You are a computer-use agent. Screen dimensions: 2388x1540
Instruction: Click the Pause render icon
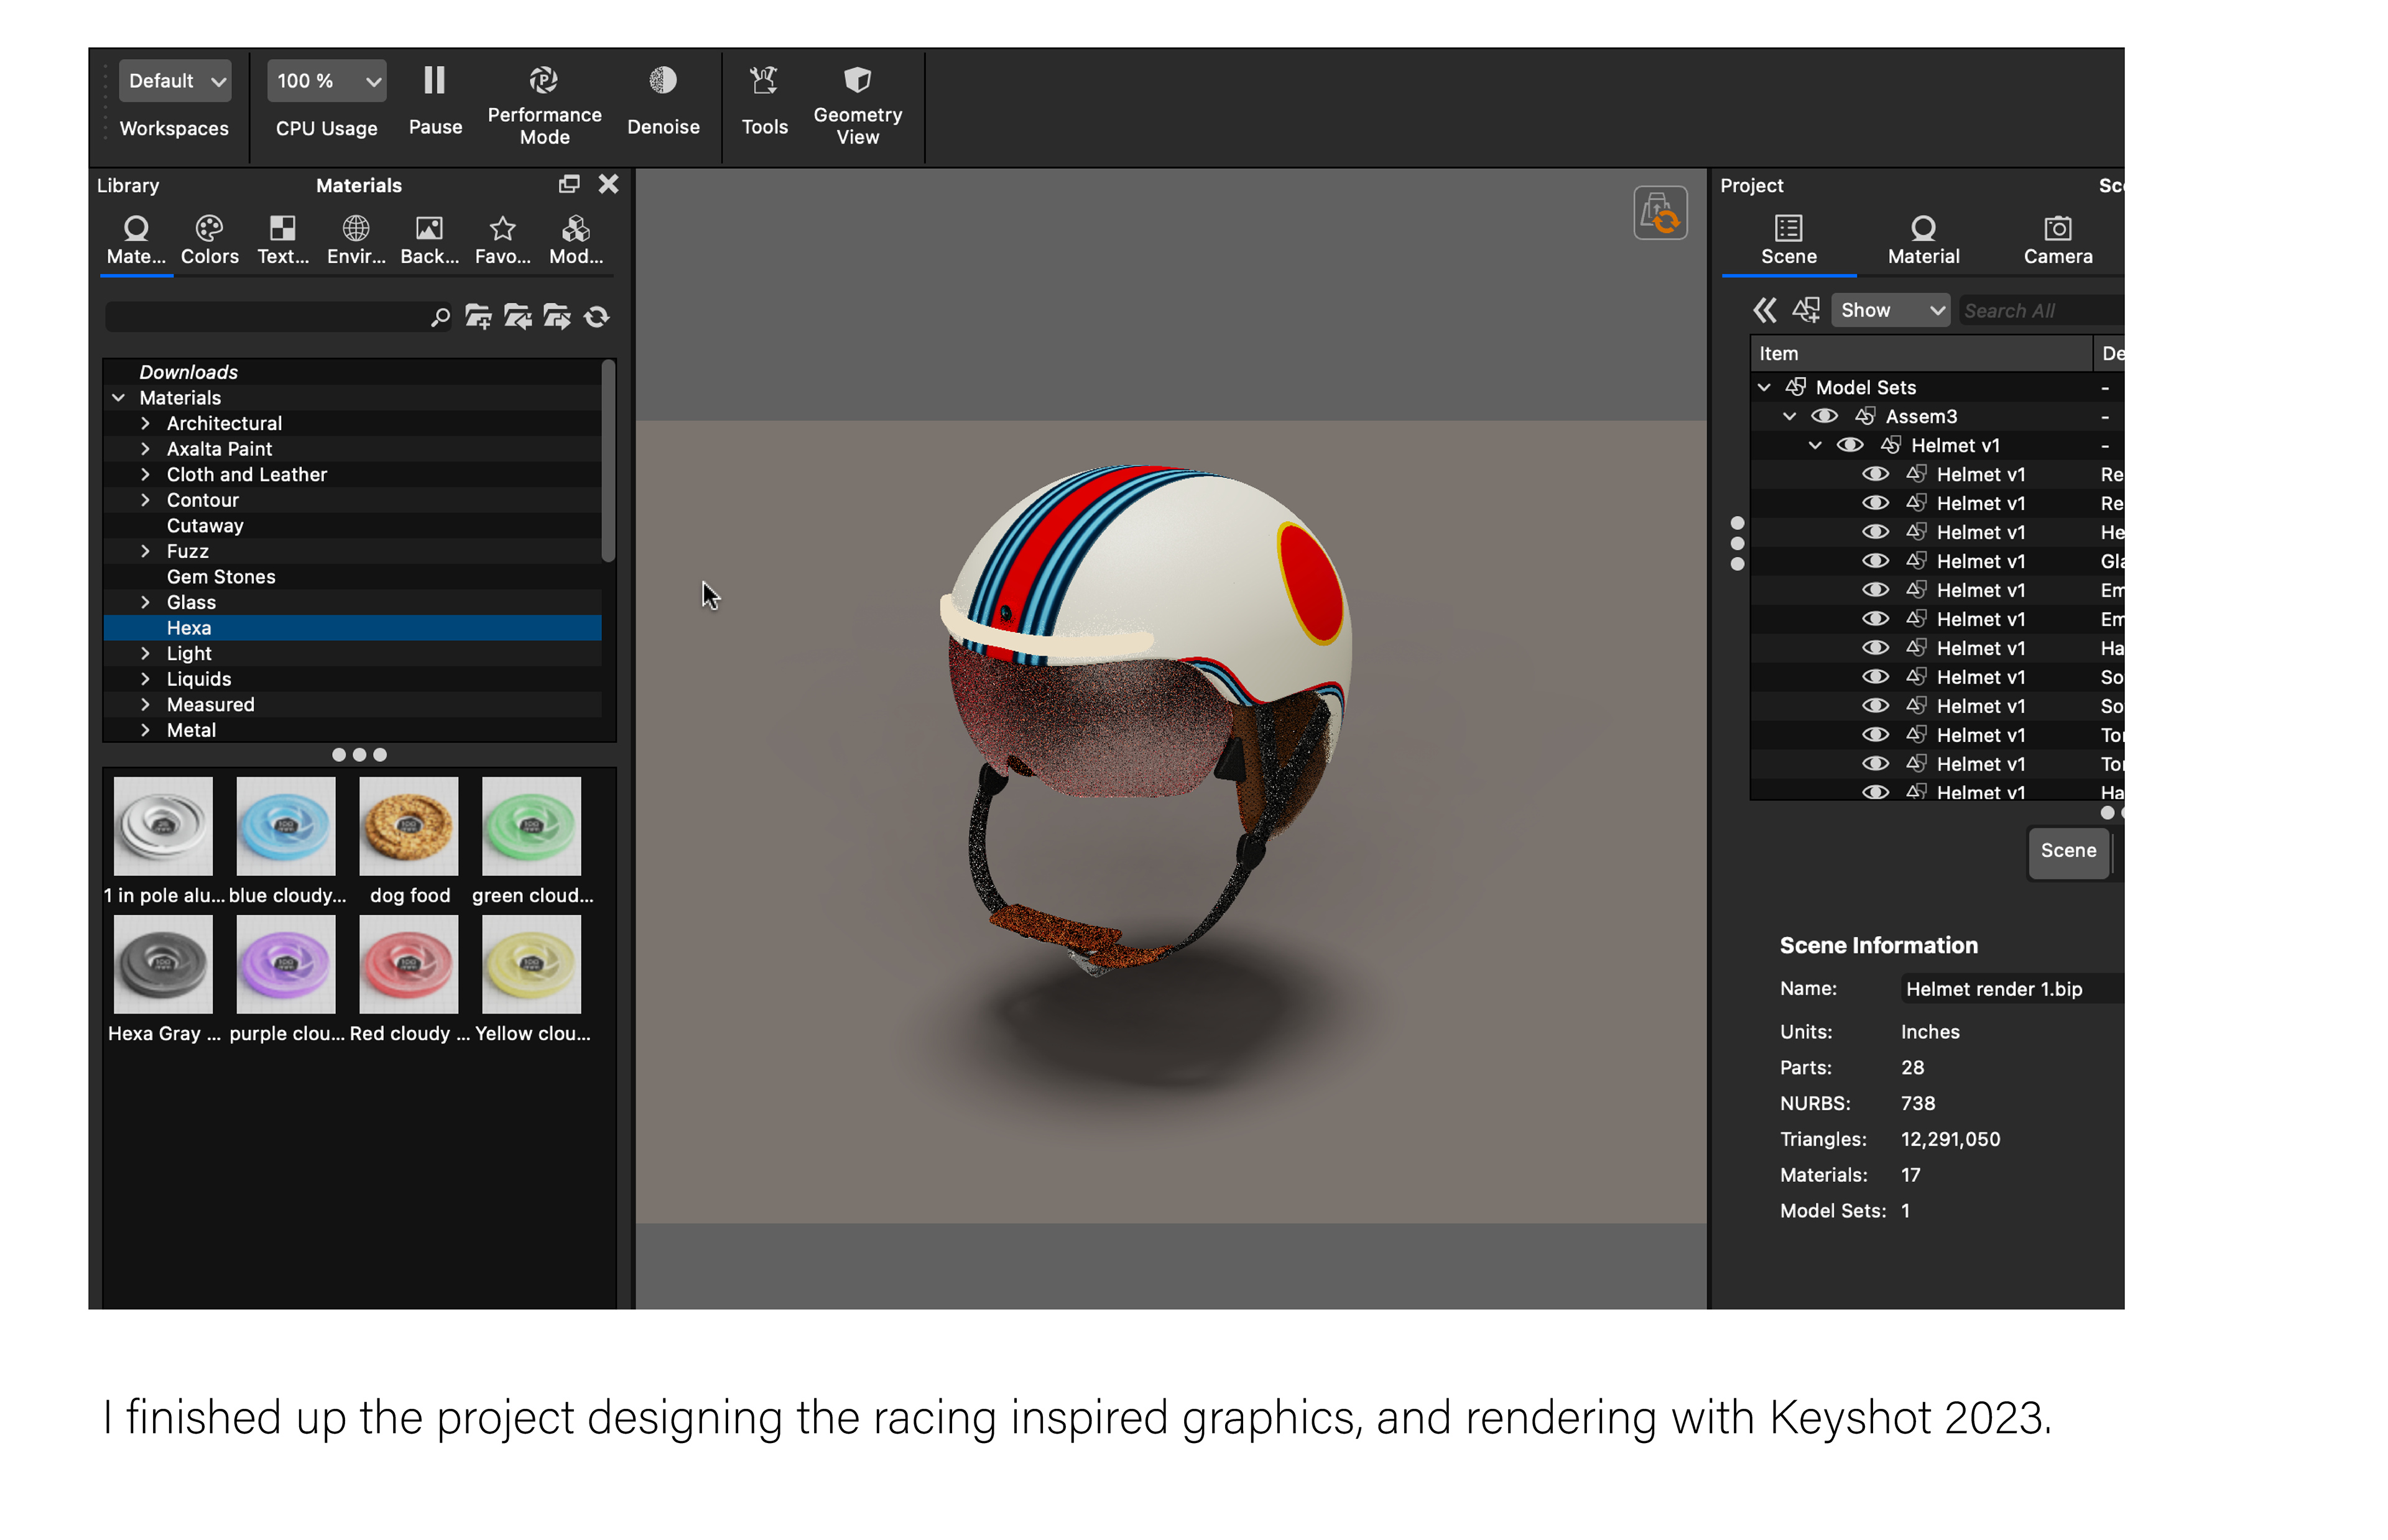tap(434, 81)
